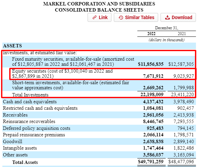Select the Other assets label
This screenshot has width=198, height=167.
tap(15, 155)
